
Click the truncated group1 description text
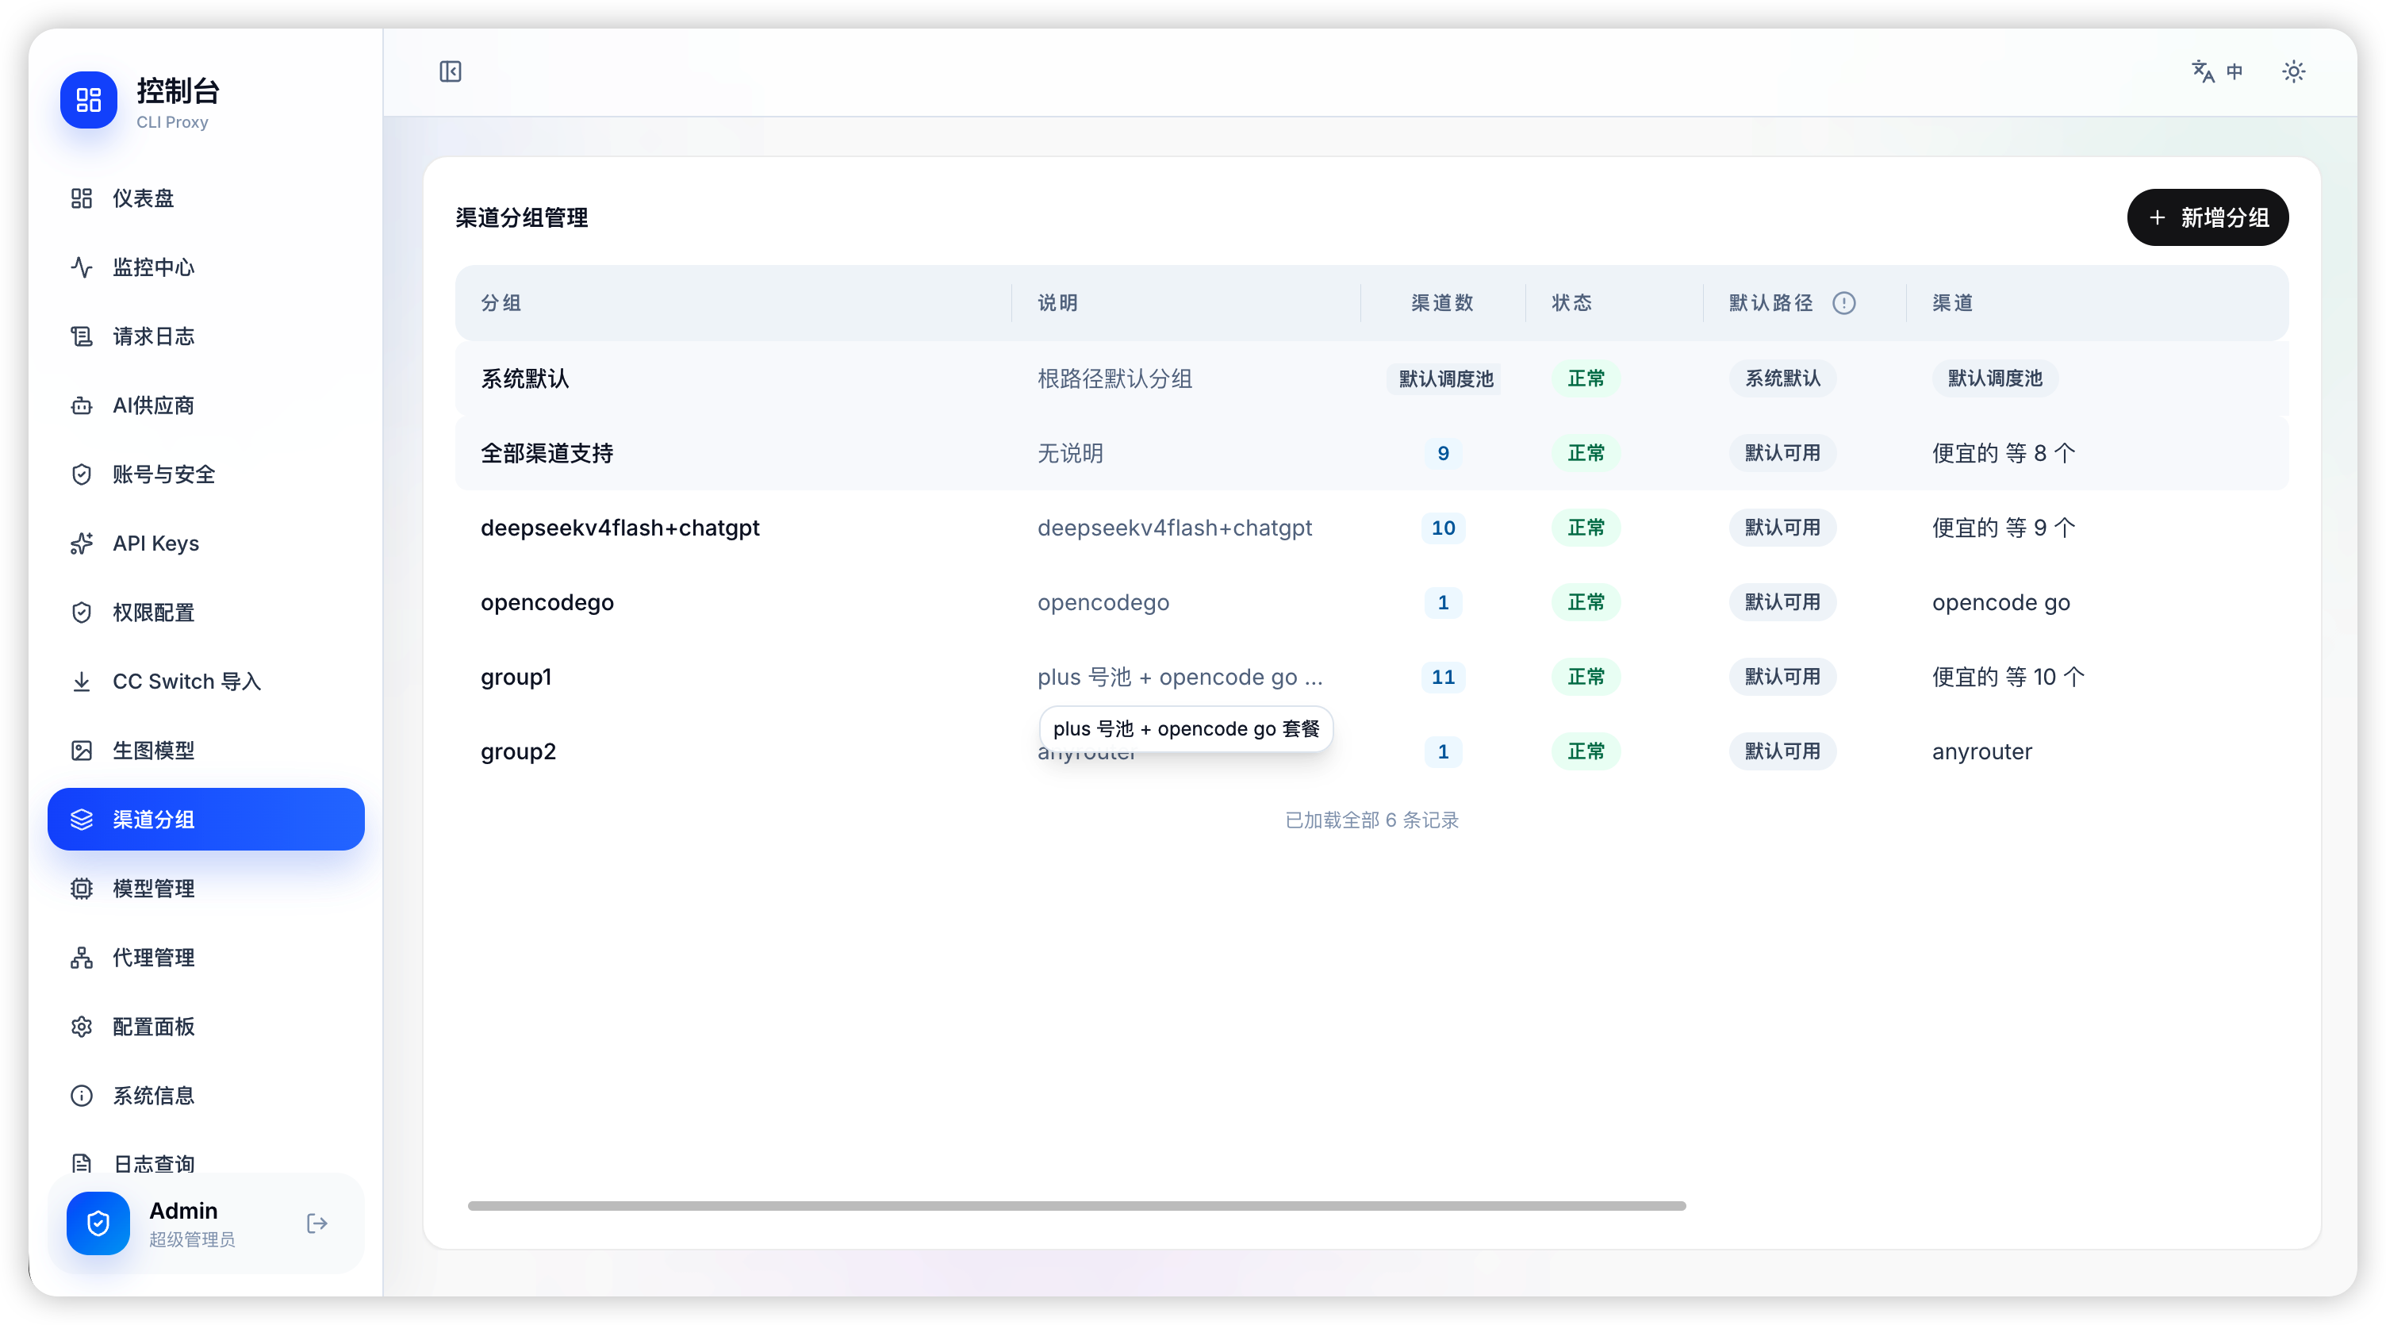tap(1180, 678)
